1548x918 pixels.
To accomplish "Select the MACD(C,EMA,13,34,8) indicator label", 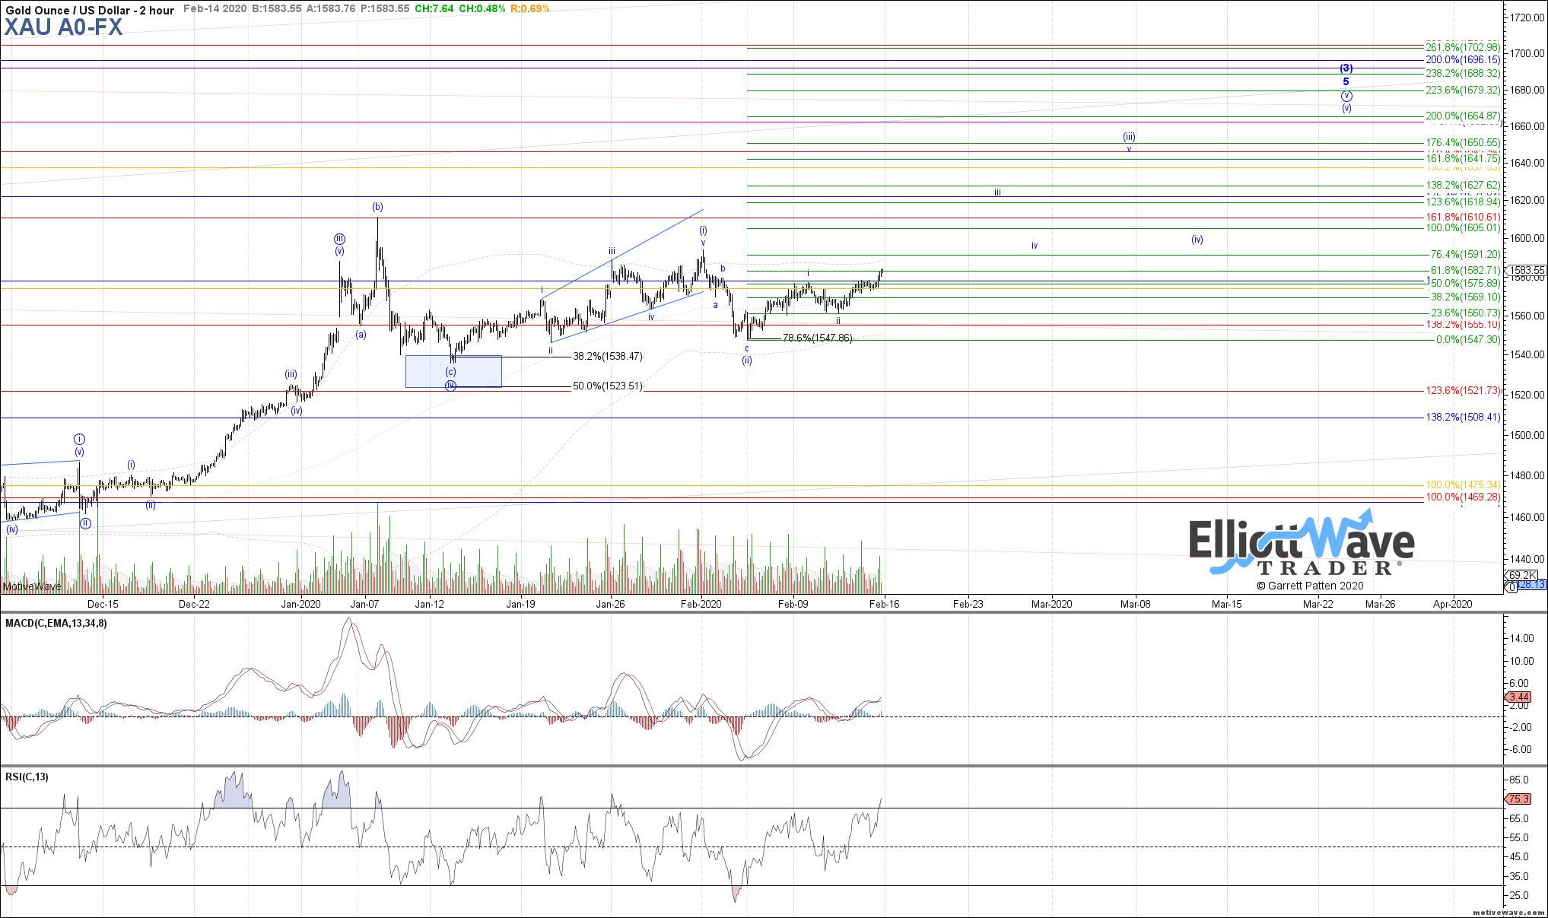I will click(x=56, y=623).
